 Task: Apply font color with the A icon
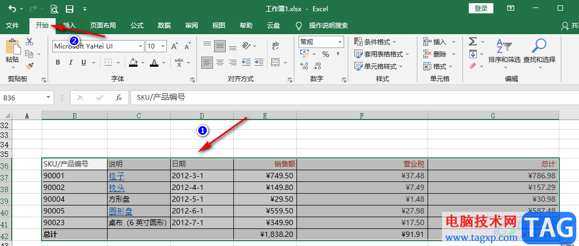coord(154,62)
